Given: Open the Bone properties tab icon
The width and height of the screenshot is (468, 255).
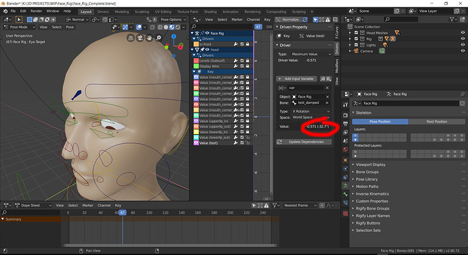Looking at the screenshot, I should [345, 195].
